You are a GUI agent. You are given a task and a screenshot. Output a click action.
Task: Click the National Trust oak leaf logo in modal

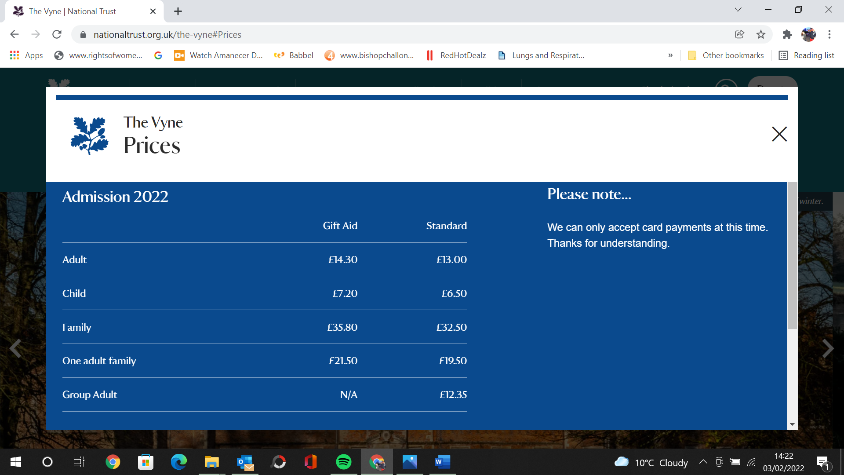point(90,135)
